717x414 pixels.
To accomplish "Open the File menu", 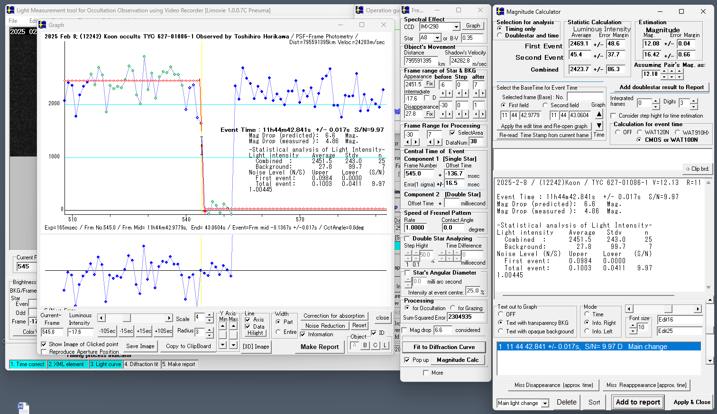I will coord(13,21).
